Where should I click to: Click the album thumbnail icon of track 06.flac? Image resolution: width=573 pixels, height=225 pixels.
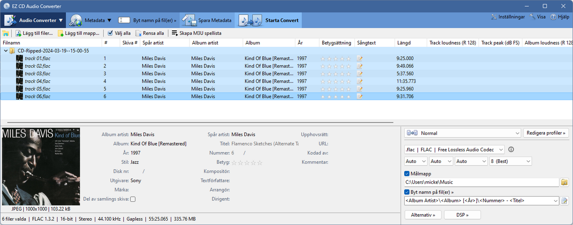coord(19,96)
